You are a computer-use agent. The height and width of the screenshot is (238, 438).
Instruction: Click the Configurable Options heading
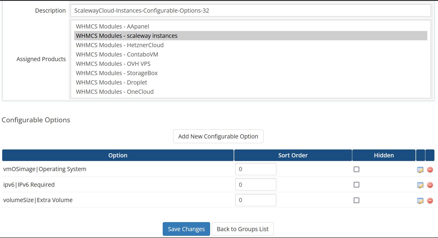click(x=36, y=120)
